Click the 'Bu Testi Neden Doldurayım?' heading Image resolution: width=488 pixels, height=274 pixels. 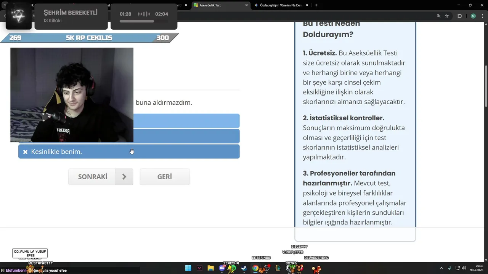point(332,29)
